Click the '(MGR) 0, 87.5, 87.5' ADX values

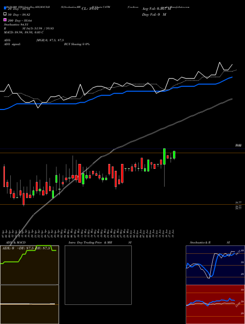pos(50,40)
